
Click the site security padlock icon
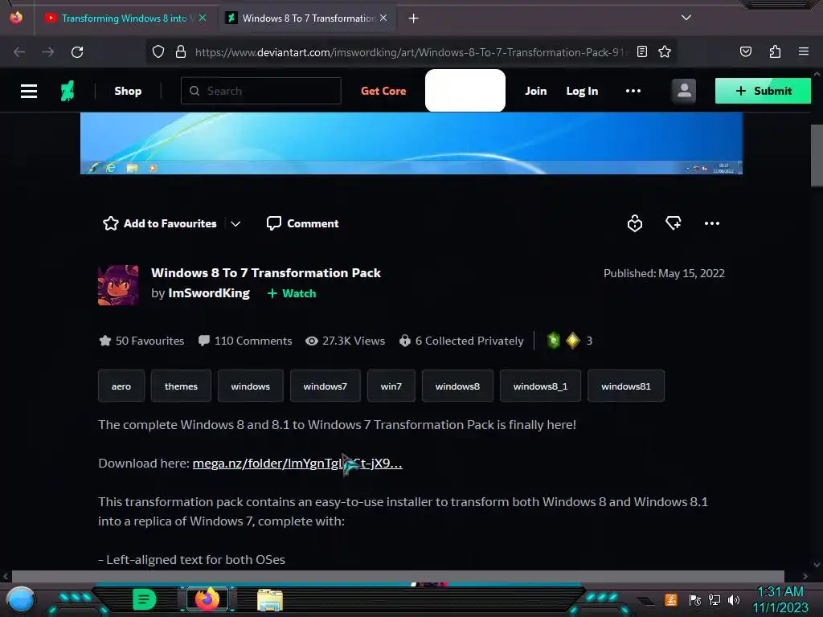181,52
